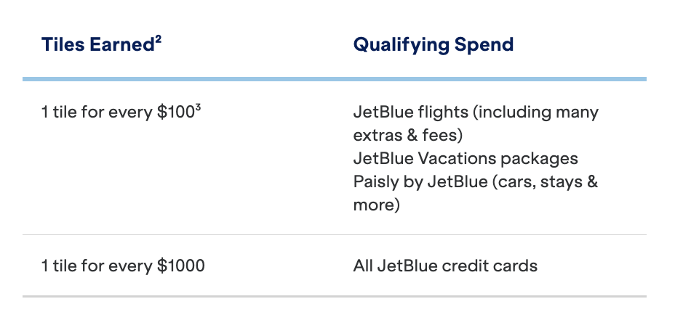The height and width of the screenshot is (328, 675).
Task: Select the "JetBlue Vacations packages" entry
Action: click(466, 158)
